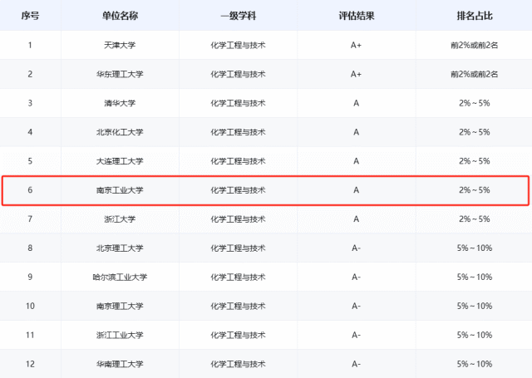Select the 南京工业大学 cell
The image size is (532, 378).
[120, 190]
